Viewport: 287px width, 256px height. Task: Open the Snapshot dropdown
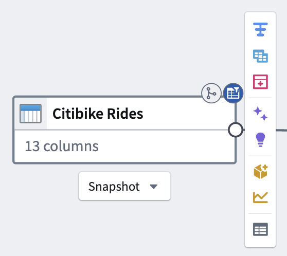(x=124, y=186)
